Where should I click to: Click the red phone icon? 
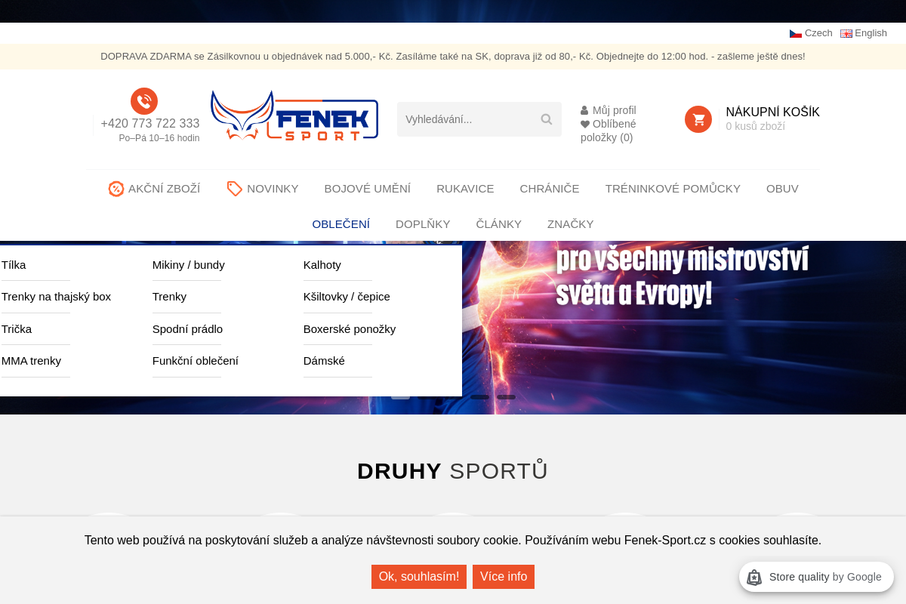[144, 101]
